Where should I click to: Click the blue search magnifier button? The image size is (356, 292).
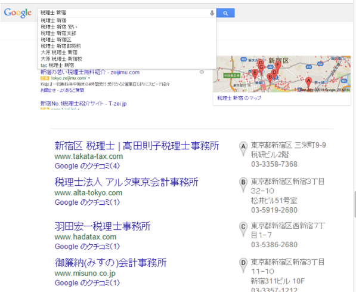225,13
